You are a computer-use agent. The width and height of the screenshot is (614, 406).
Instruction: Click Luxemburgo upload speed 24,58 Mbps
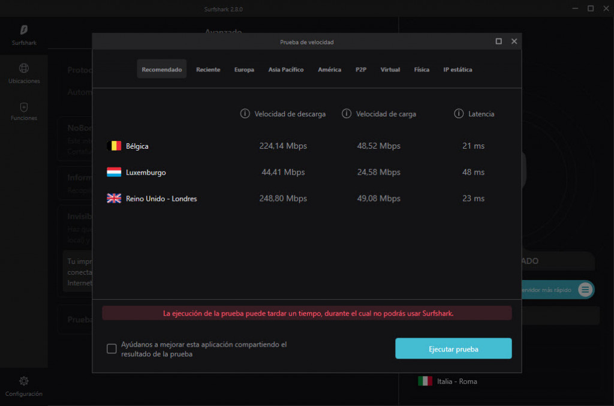379,172
